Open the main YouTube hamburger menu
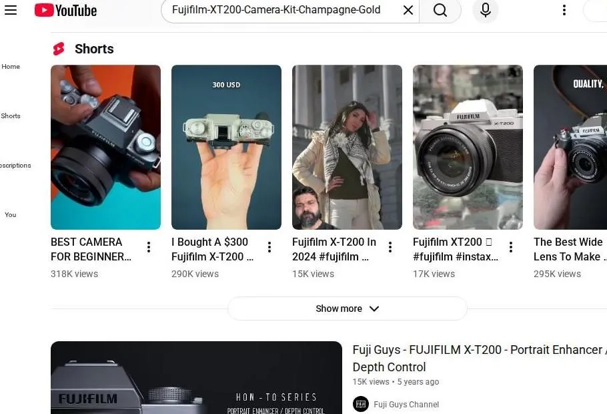 pyautogui.click(x=11, y=10)
